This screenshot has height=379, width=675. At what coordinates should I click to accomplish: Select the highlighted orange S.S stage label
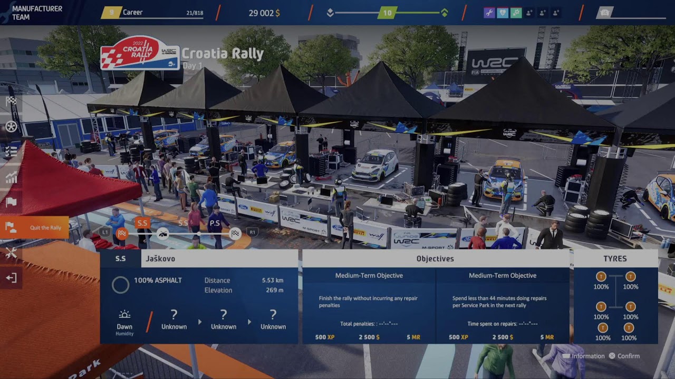142,223
